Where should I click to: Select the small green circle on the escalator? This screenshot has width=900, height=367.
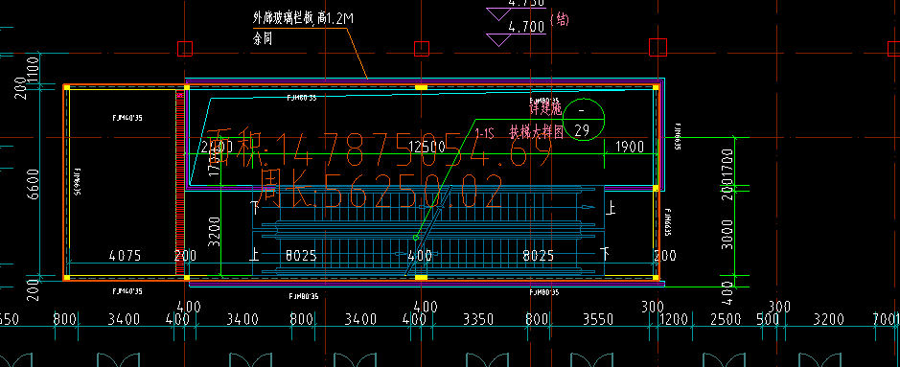[416, 237]
